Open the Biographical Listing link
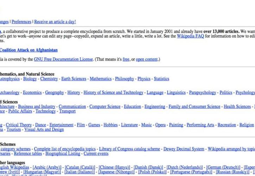This screenshot has width=255, height=176. click(63, 153)
